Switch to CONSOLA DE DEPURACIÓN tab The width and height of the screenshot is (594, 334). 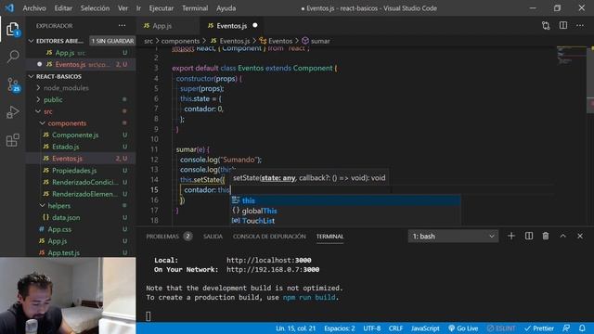coord(269,237)
